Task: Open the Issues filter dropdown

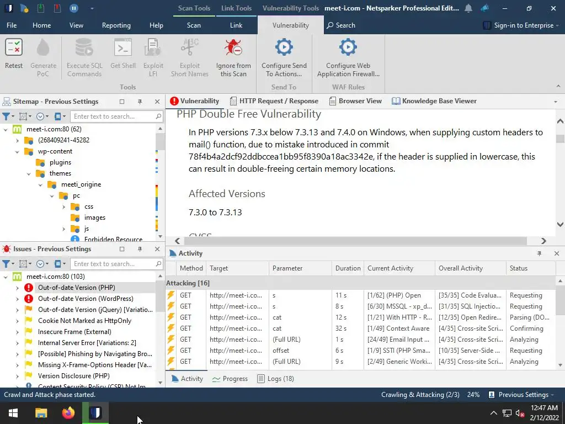Action: [8, 264]
